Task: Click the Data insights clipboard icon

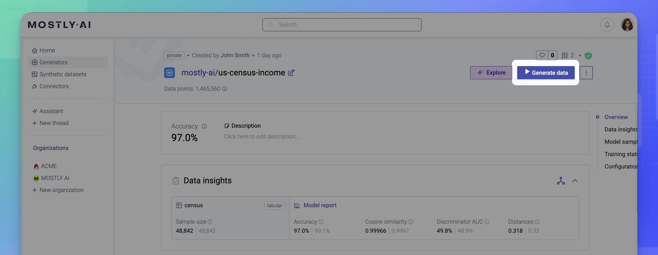Action: click(176, 181)
